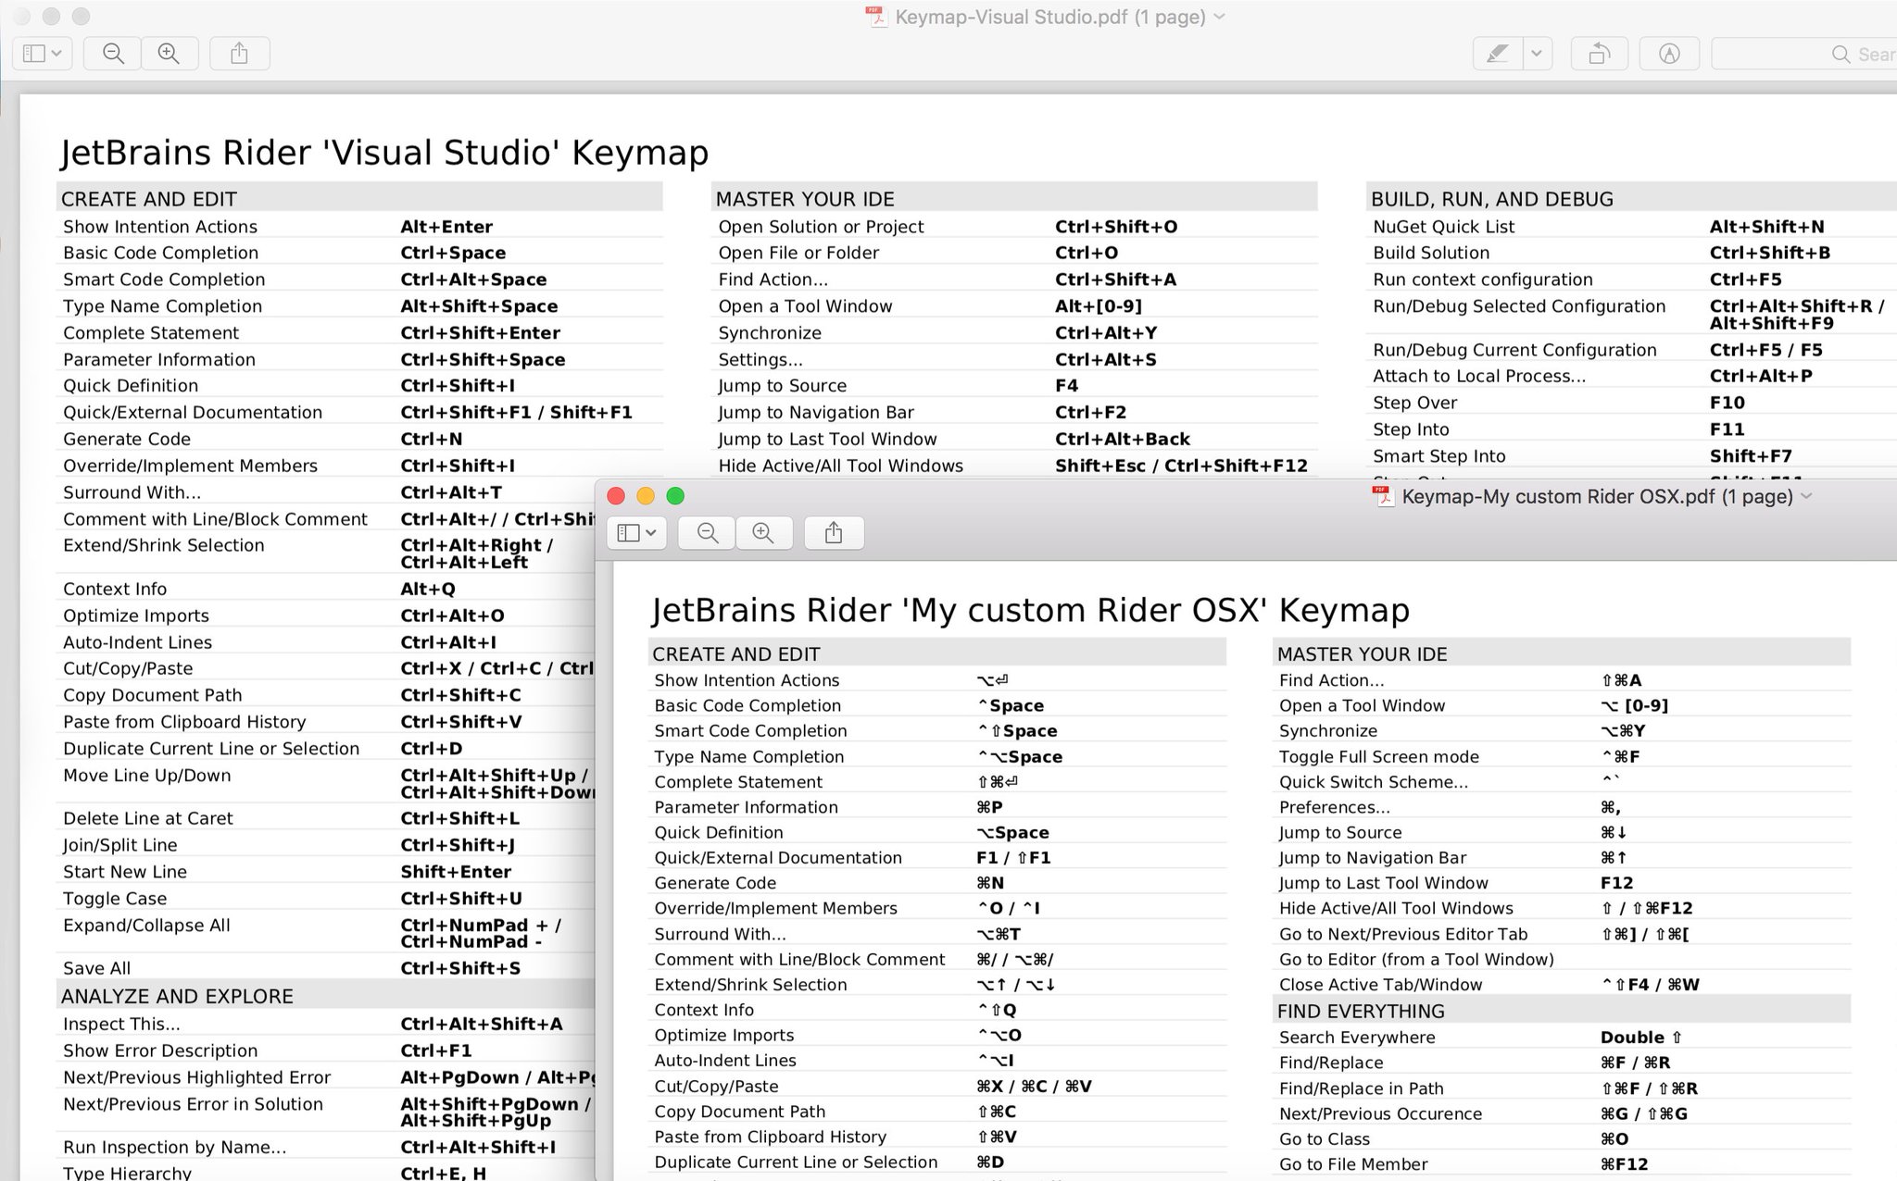Viewport: 1897px width, 1181px height.
Task: Rotate the page counterclockwise
Action: click(x=1601, y=53)
